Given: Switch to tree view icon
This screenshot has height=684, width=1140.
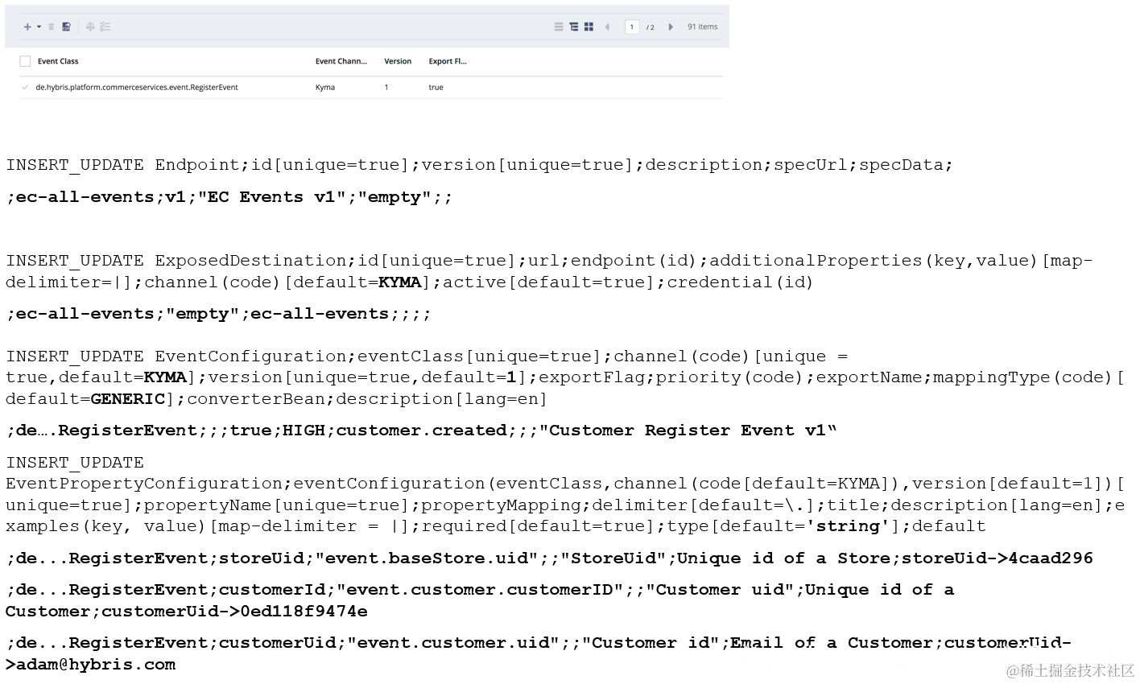Looking at the screenshot, I should point(574,27).
